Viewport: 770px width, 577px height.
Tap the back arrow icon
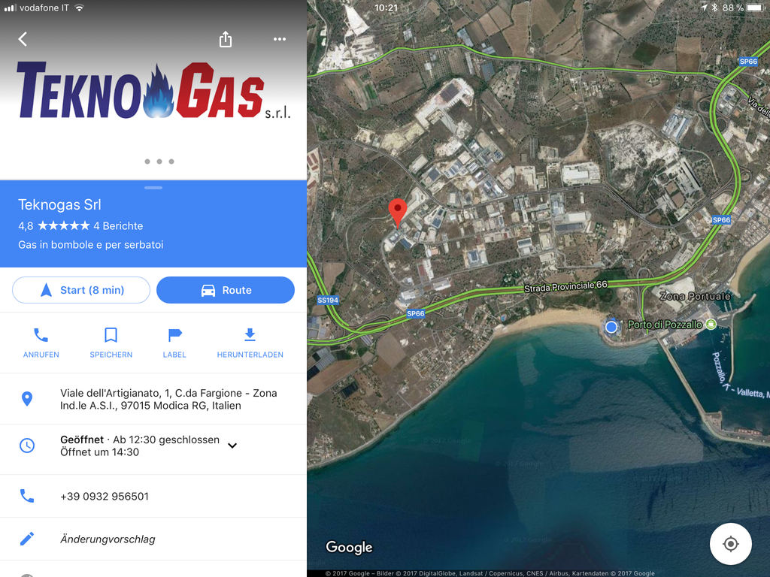pyautogui.click(x=23, y=39)
